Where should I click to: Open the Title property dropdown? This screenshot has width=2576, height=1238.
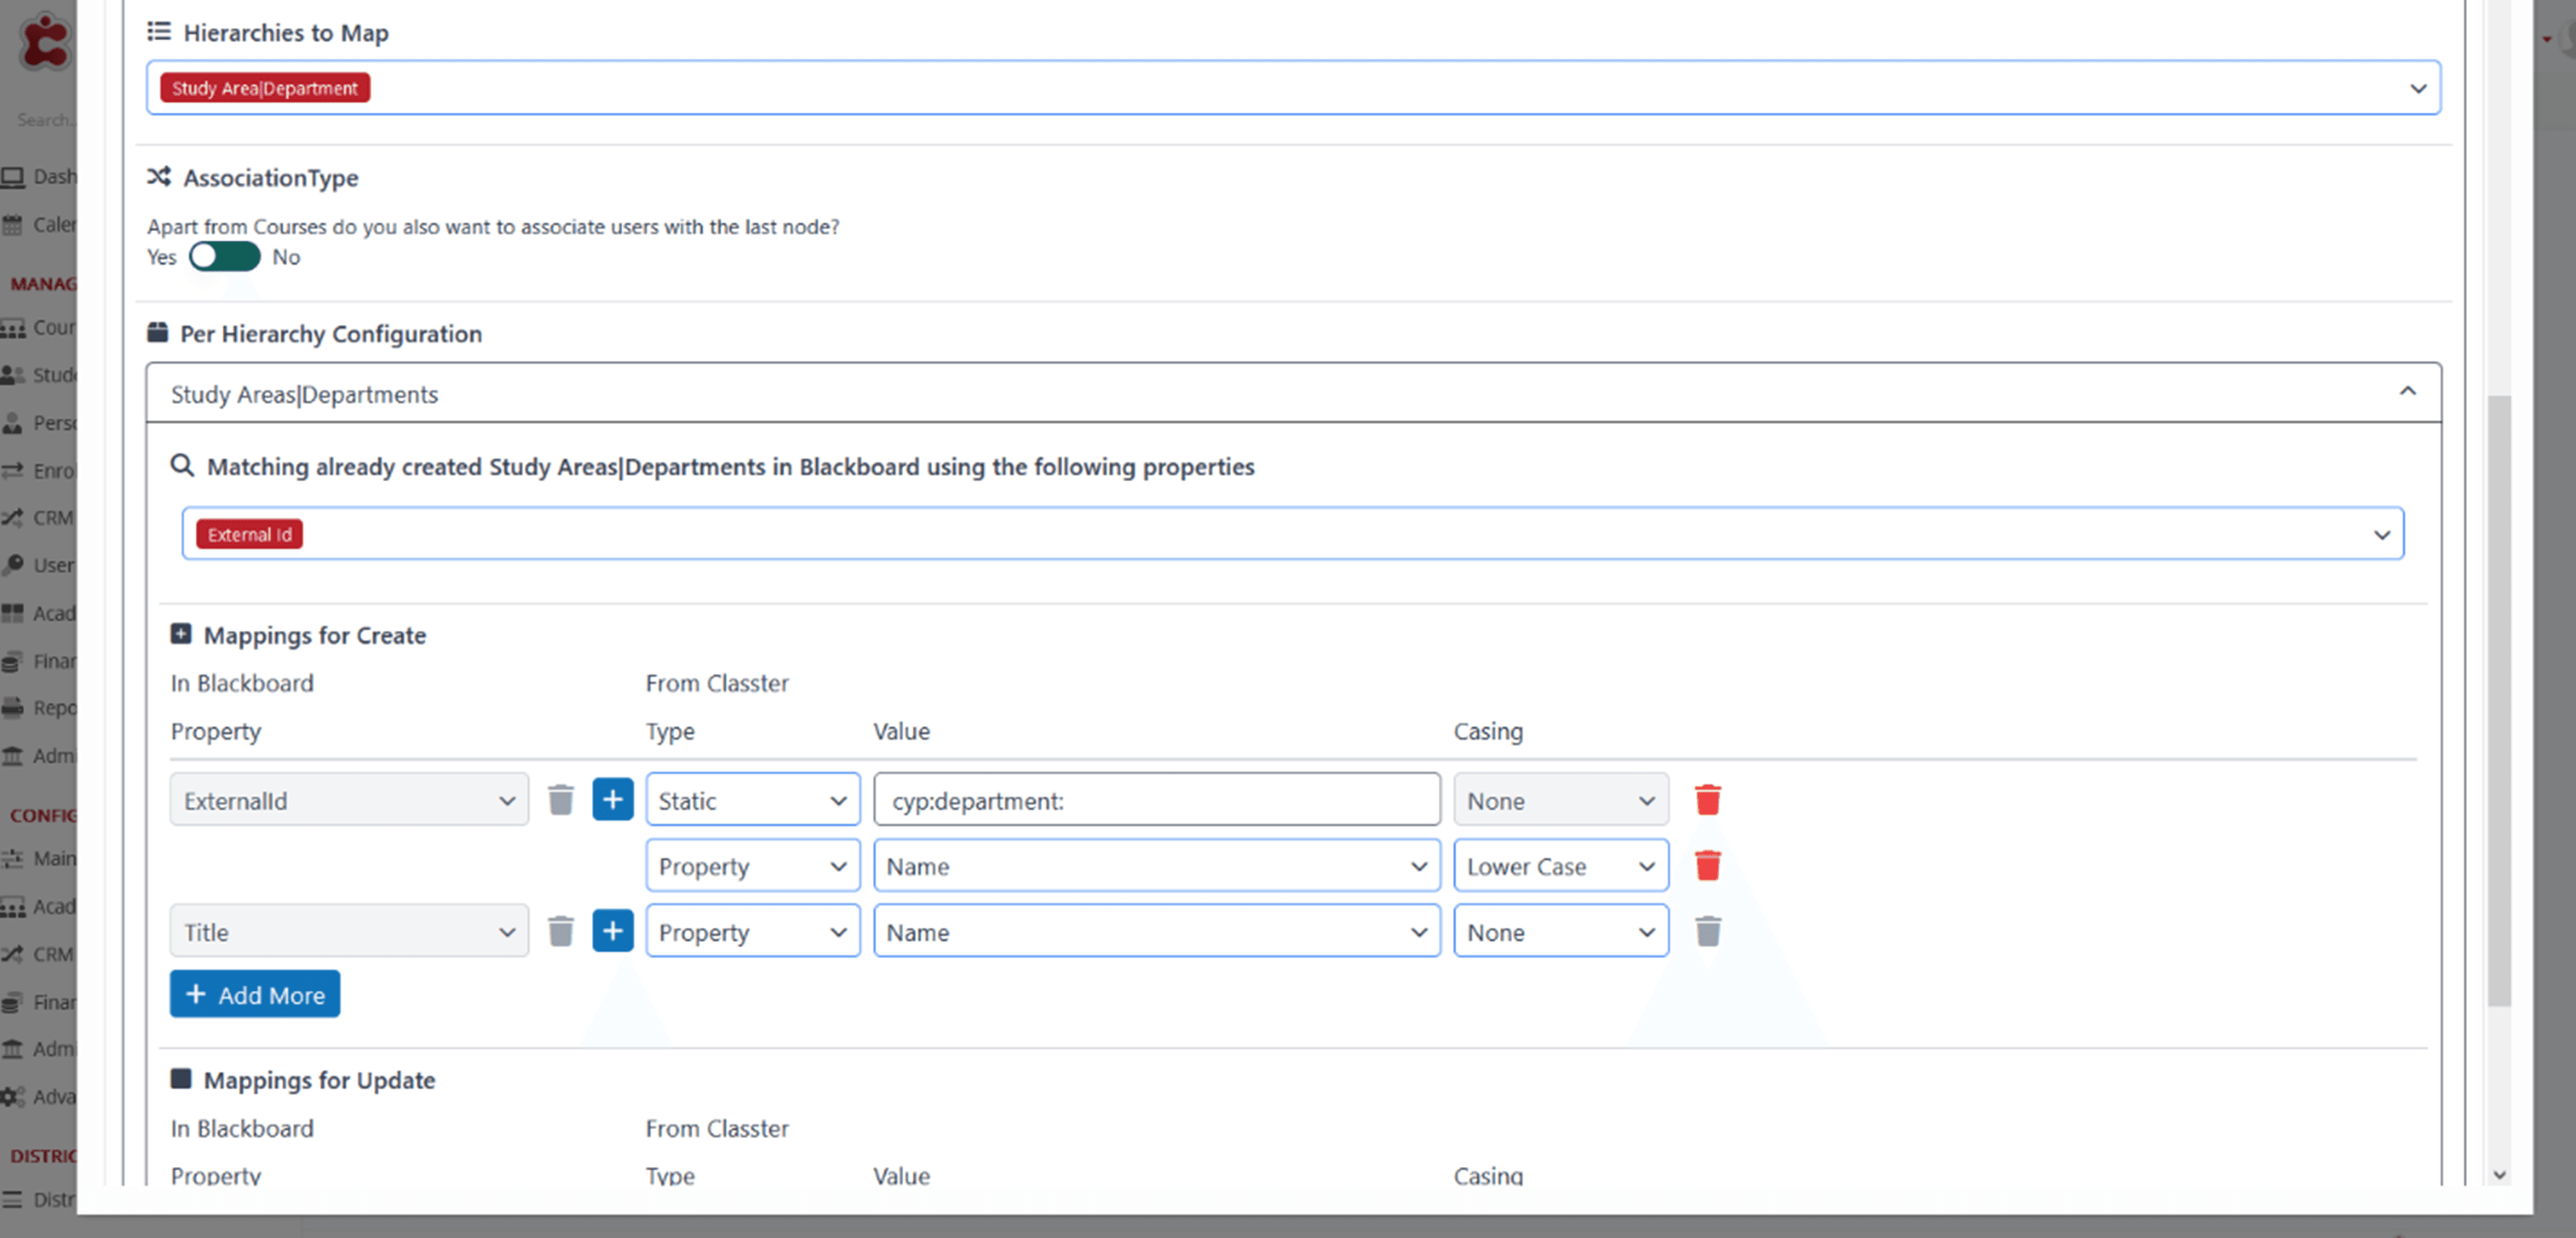(348, 931)
